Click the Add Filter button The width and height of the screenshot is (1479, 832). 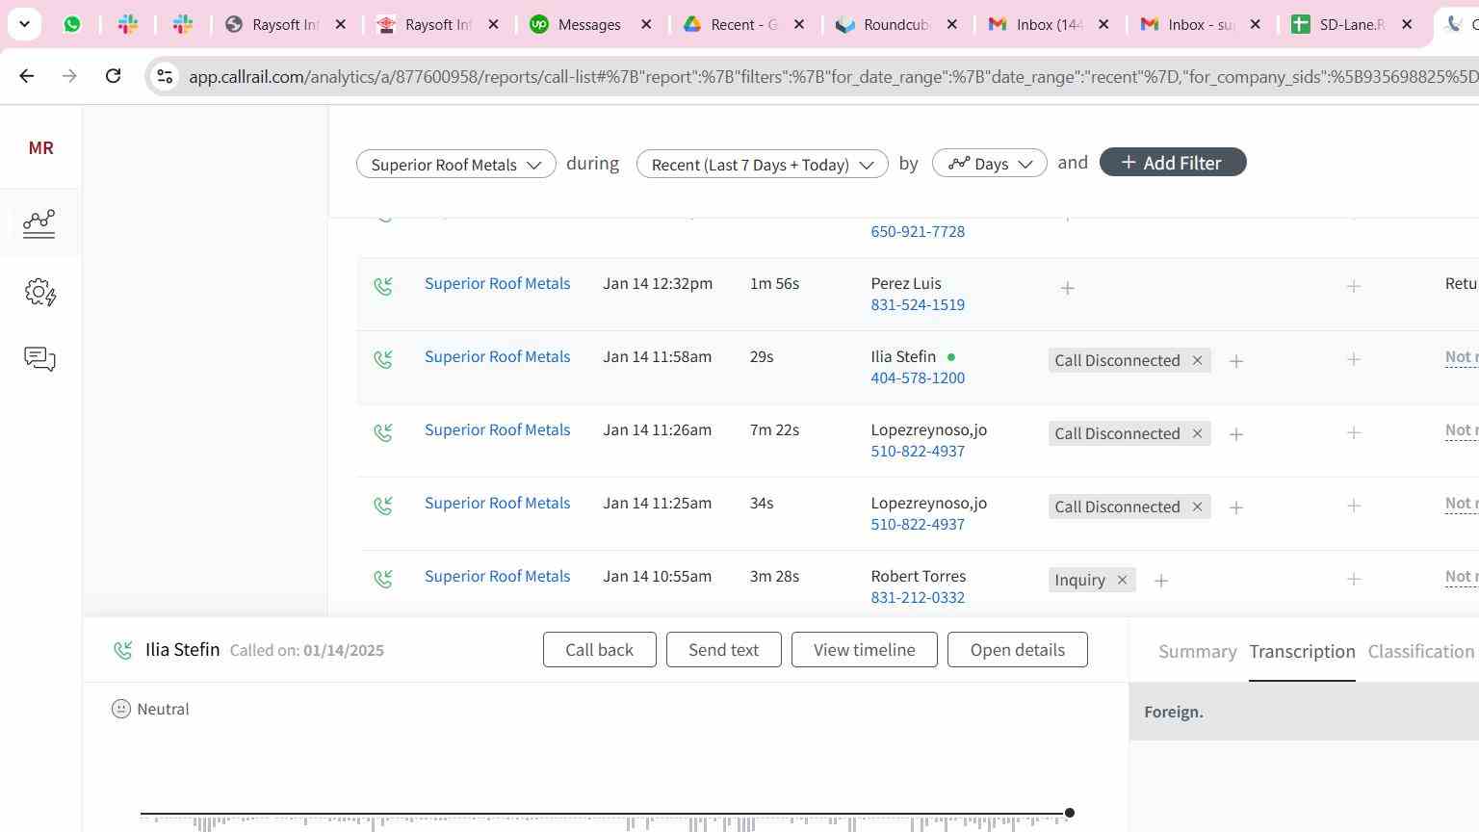click(x=1172, y=163)
